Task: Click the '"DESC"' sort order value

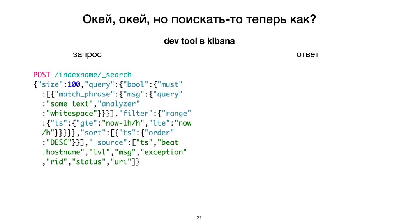Action: point(59,142)
